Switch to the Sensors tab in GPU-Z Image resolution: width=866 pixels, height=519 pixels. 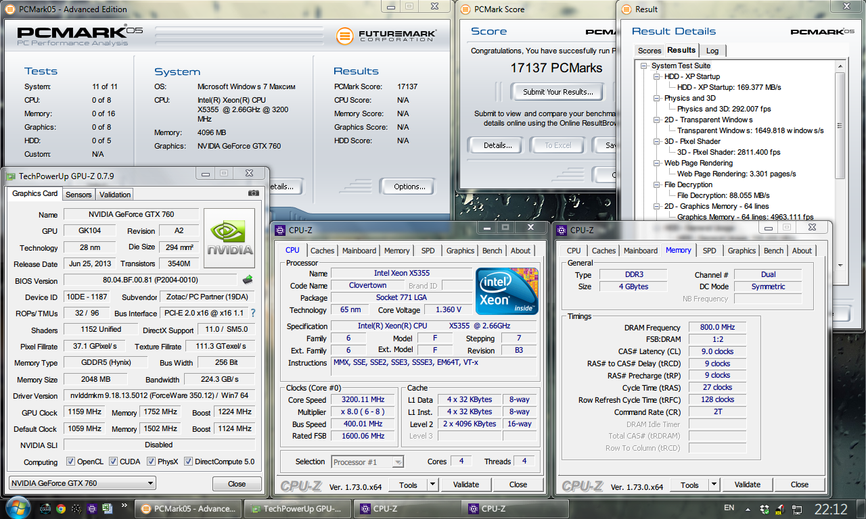point(78,195)
